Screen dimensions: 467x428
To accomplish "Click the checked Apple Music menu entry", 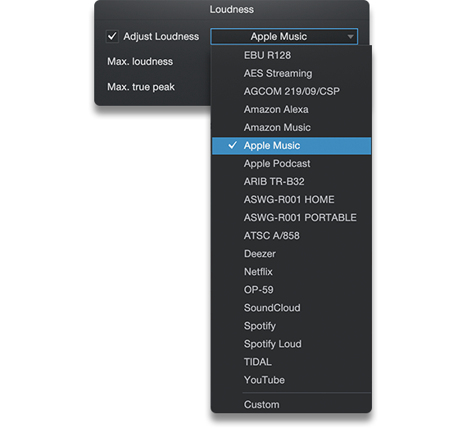I will [292, 146].
